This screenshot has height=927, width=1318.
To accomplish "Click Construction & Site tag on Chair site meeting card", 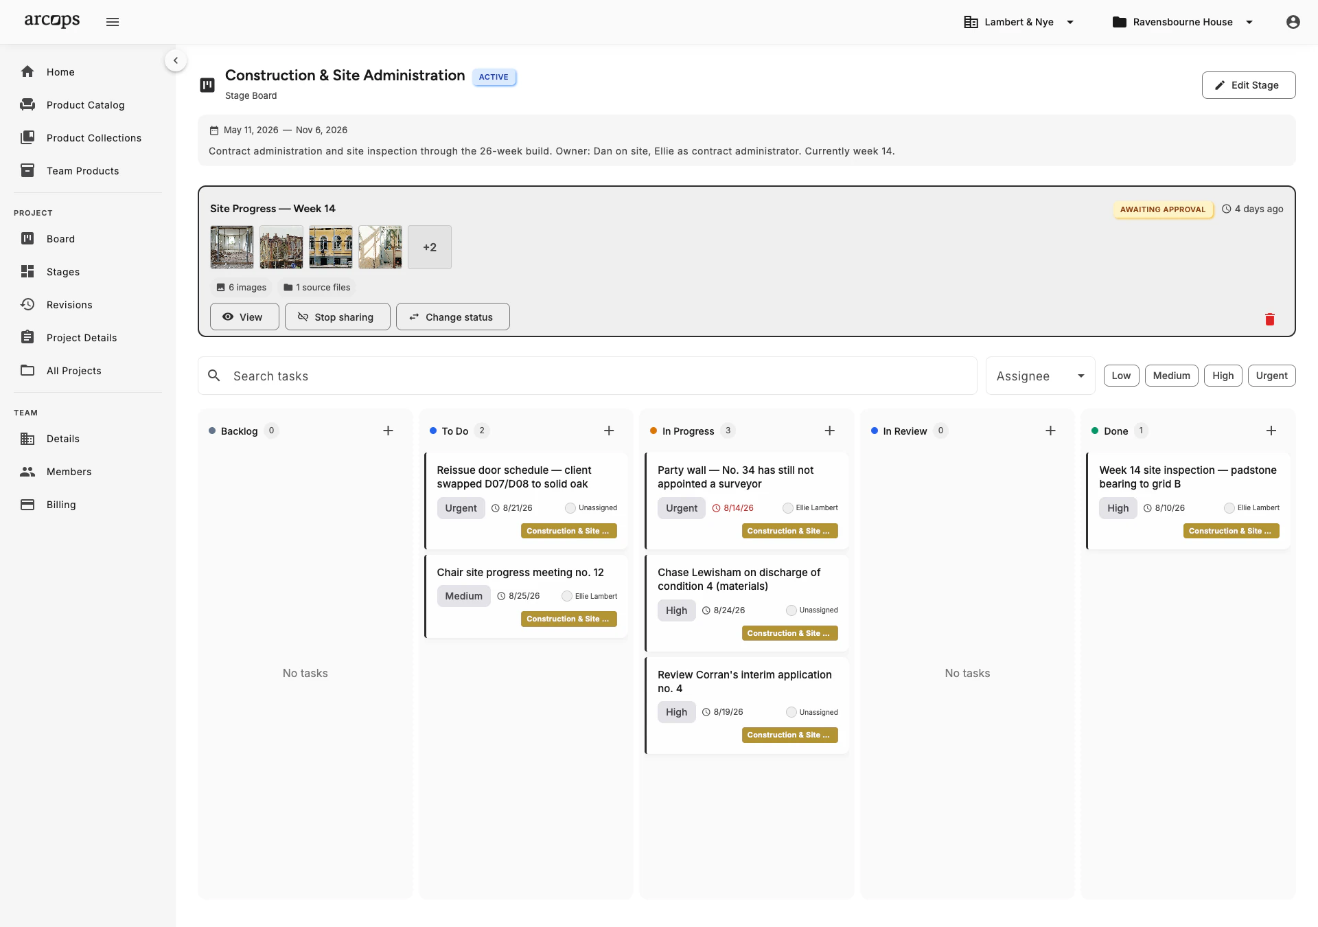I will click(x=569, y=619).
